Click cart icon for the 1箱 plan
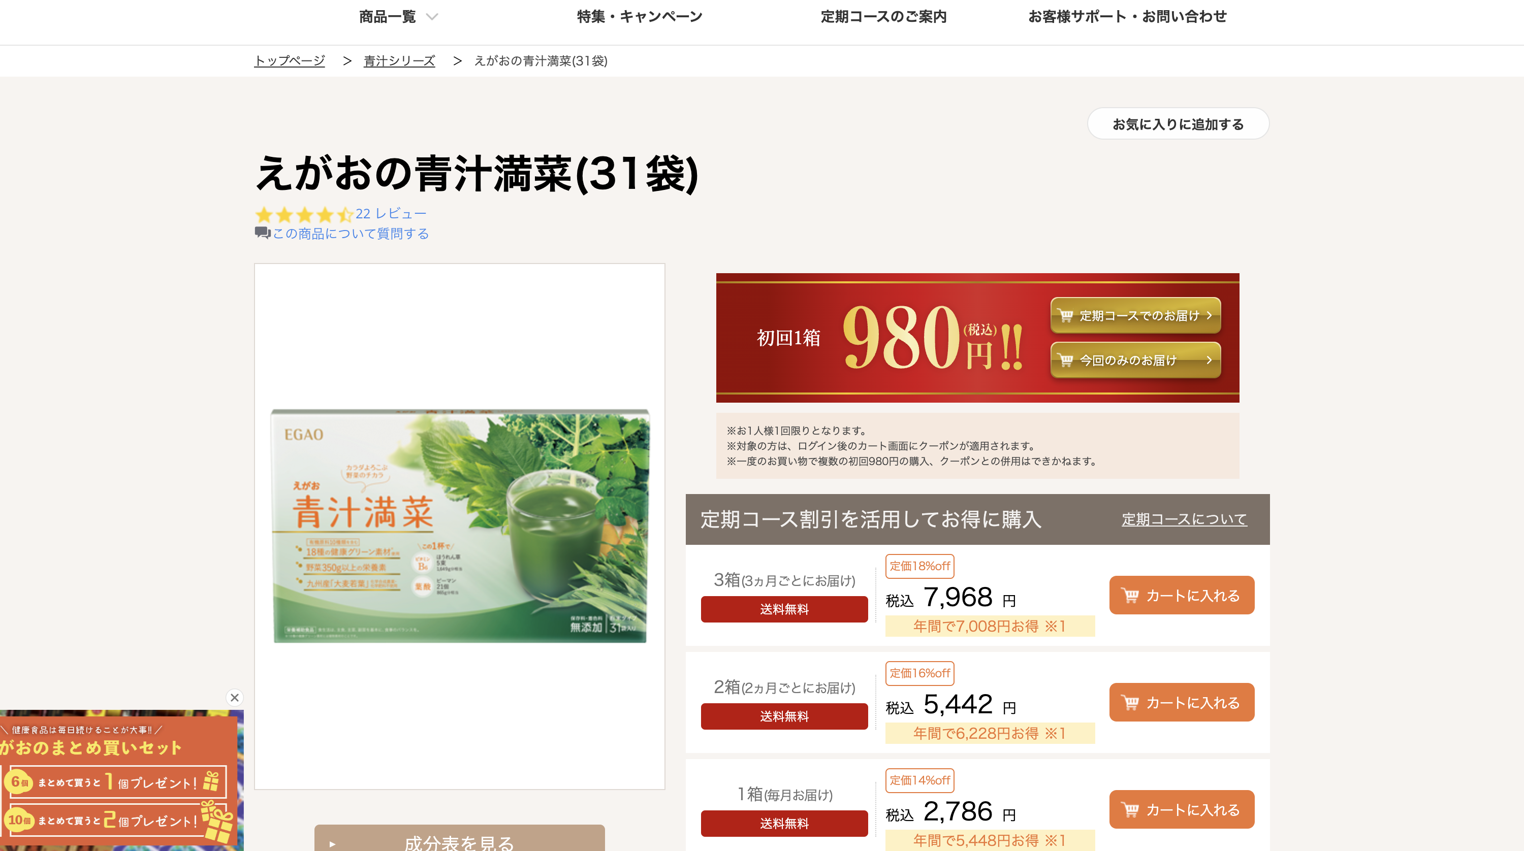The height and width of the screenshot is (851, 1524). coord(1130,809)
